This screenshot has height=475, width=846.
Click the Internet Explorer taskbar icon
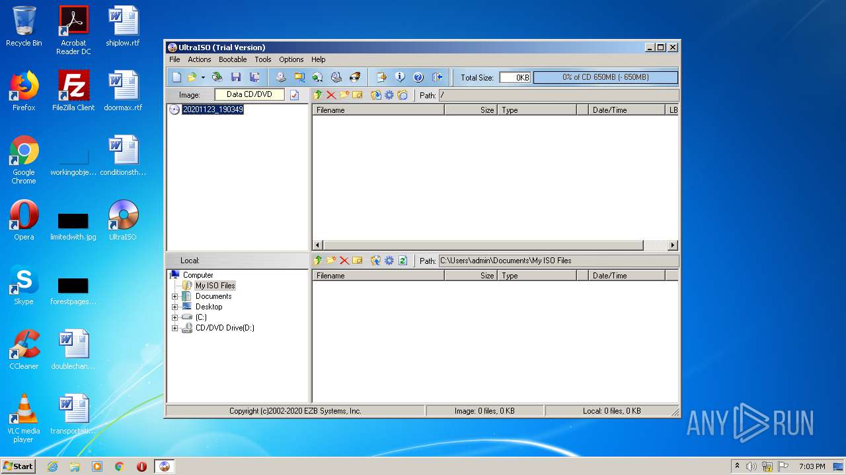[x=52, y=466]
